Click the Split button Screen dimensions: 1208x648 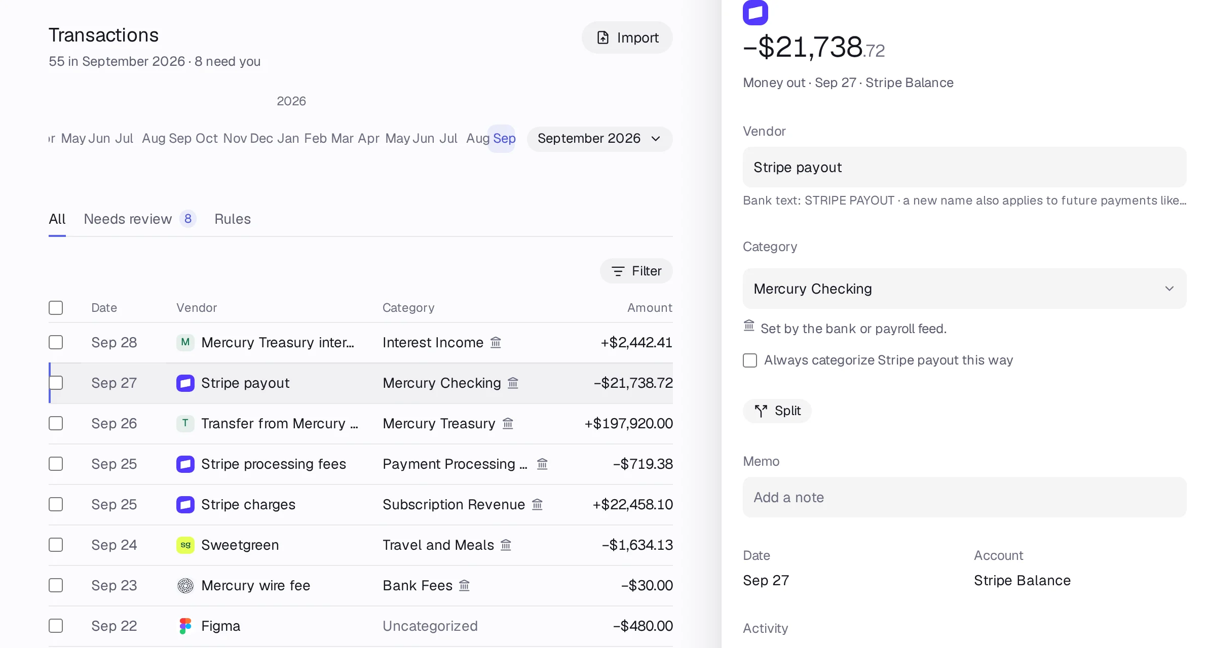tap(777, 411)
